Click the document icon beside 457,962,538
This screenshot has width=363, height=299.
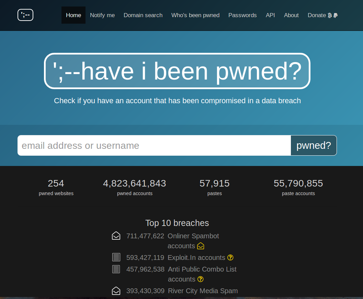[116, 269]
